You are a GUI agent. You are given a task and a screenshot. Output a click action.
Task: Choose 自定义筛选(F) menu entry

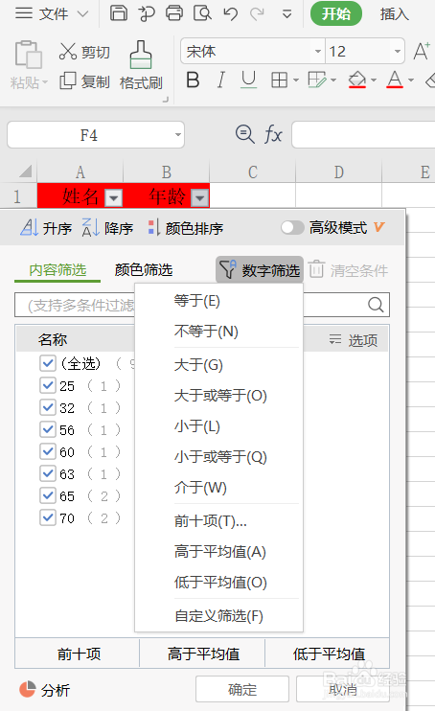(219, 616)
